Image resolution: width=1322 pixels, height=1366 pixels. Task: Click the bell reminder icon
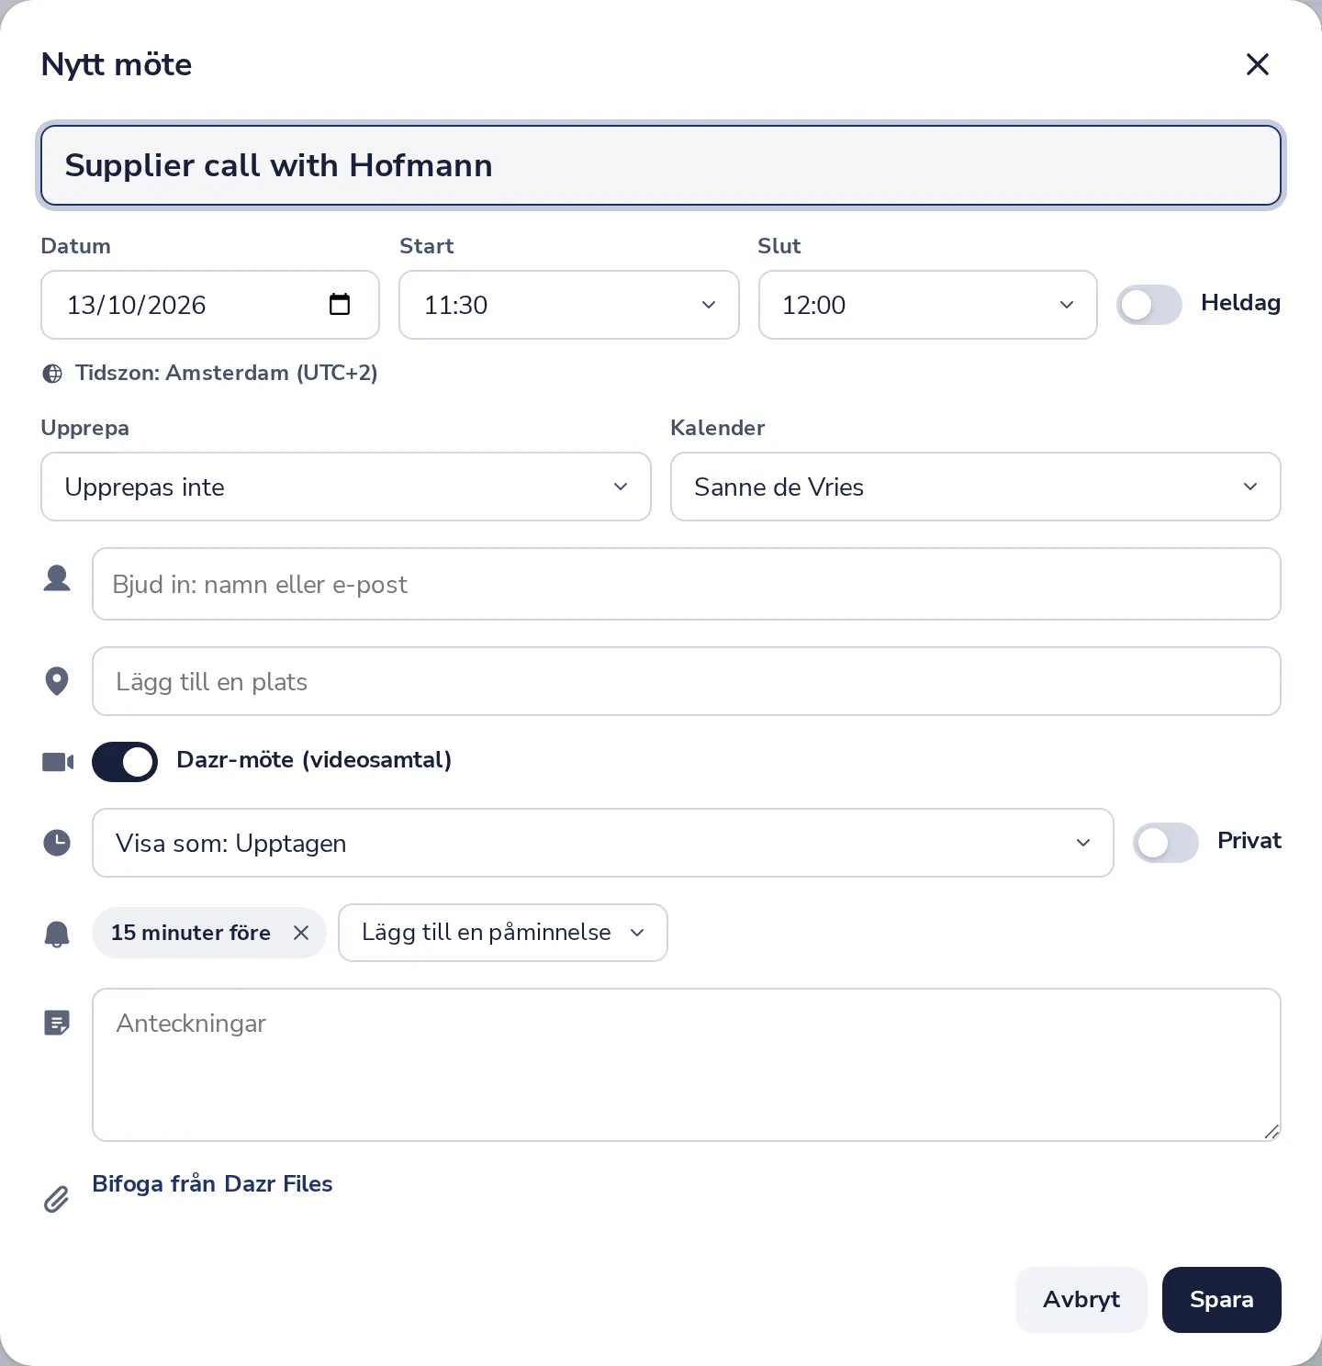(x=57, y=934)
